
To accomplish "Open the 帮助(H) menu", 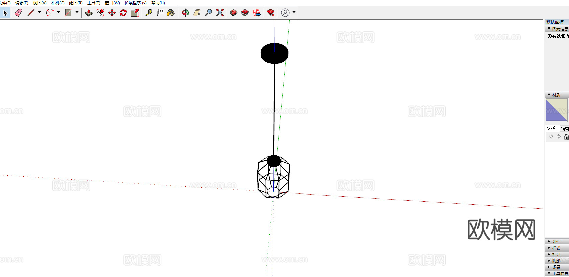I will (158, 3).
